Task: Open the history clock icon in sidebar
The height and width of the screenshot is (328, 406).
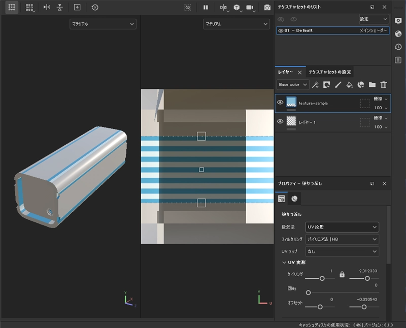Action: 398,47
